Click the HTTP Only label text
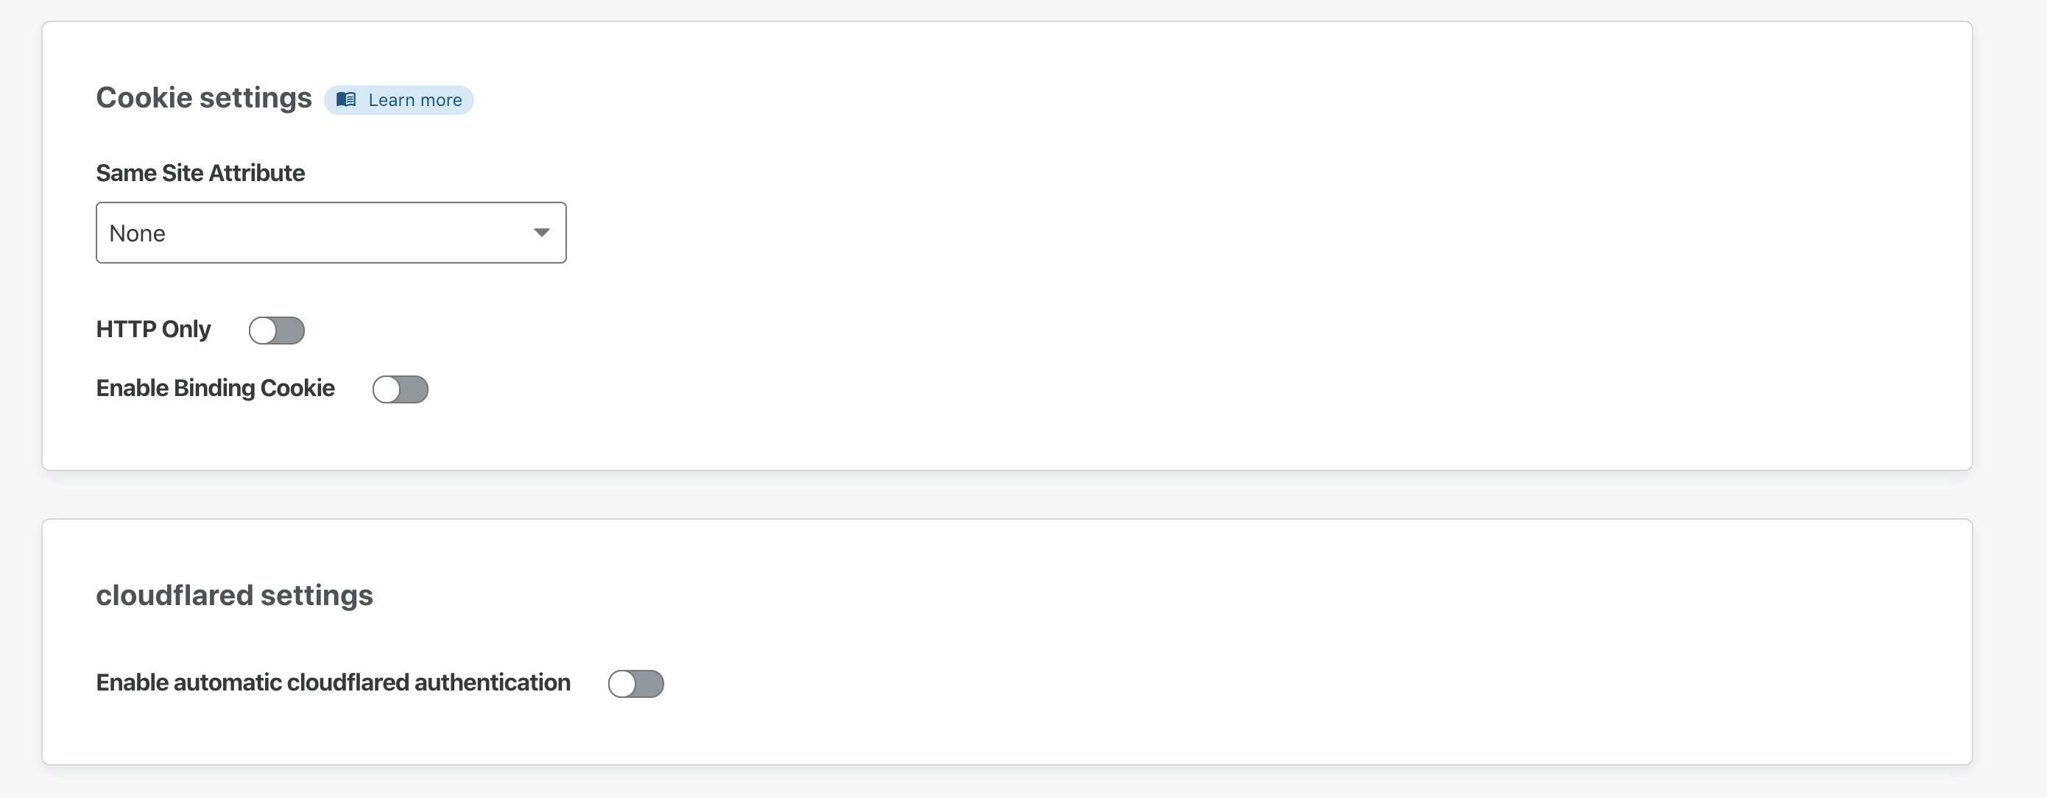 click(153, 329)
